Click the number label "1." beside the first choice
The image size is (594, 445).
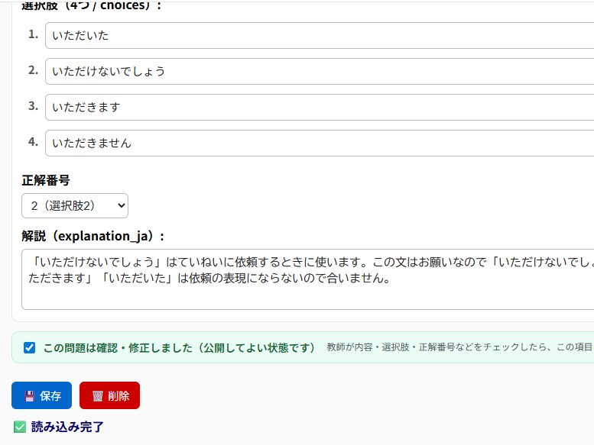pyautogui.click(x=33, y=34)
